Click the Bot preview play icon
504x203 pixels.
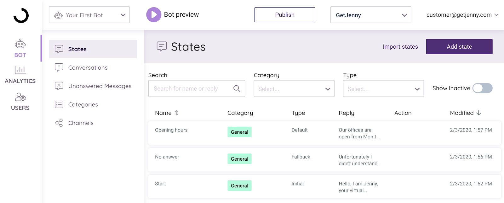tap(154, 15)
